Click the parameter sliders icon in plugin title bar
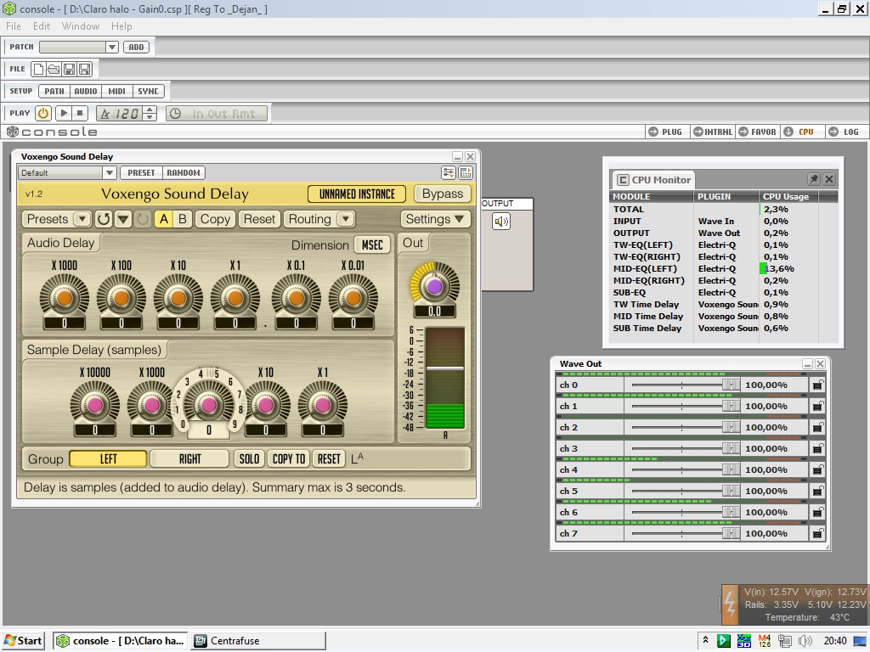Screen dimensions: 870x652 click(449, 172)
